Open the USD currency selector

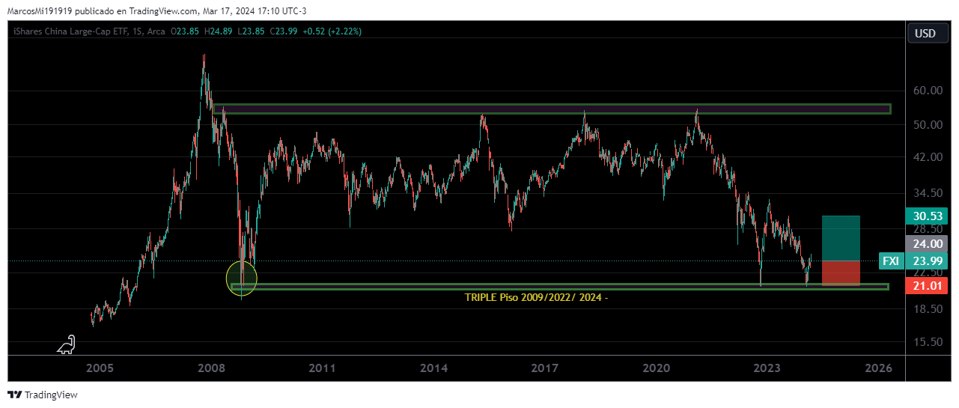(x=925, y=34)
